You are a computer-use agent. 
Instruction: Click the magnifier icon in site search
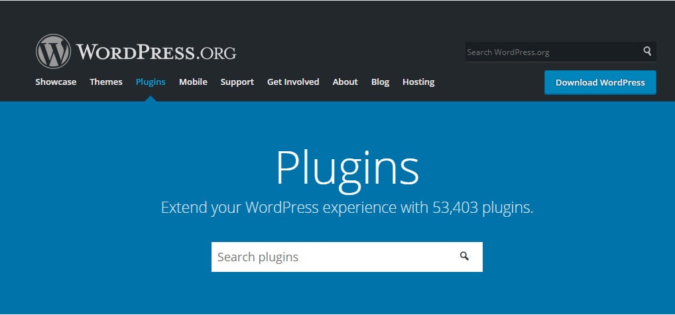647,52
